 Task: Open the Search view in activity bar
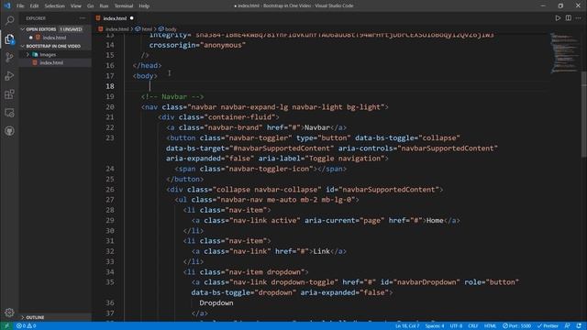click(10, 20)
